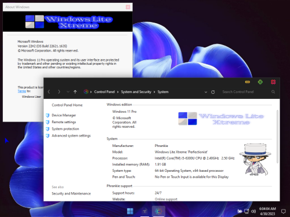Click the search magnifier icon
Screen dimensions: 290x217
pos(273,92)
